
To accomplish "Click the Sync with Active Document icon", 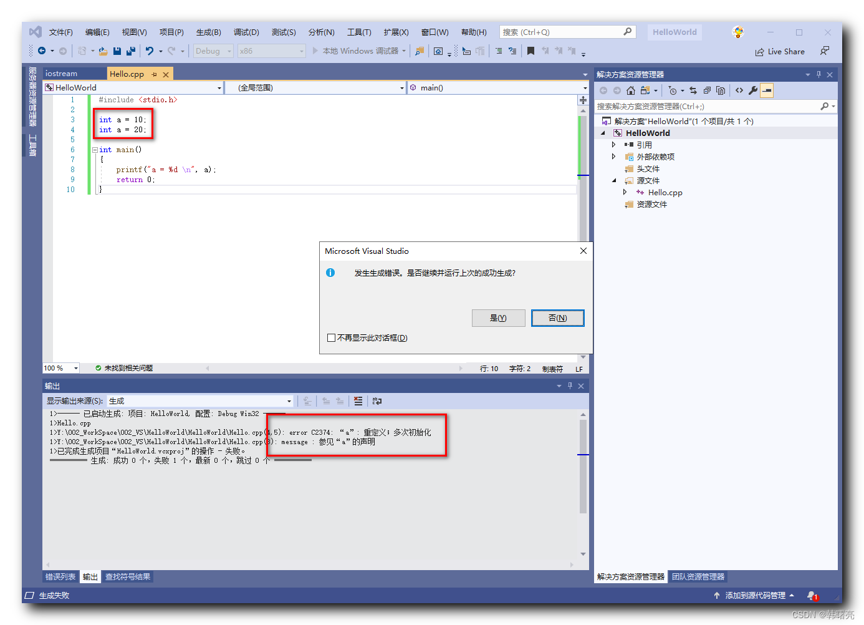I will pos(693,90).
